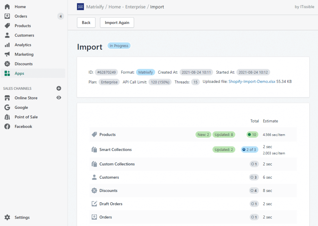Click the Products row in import results
This screenshot has height=226, width=318.
point(107,135)
